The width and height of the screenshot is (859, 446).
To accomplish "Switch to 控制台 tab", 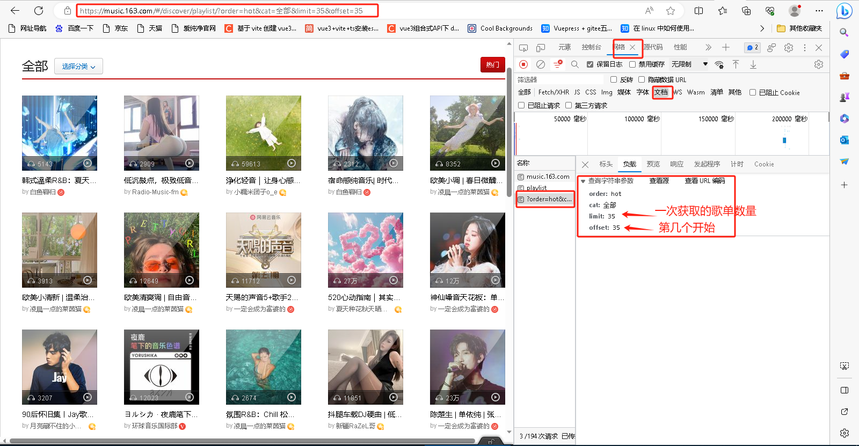I will click(x=592, y=47).
